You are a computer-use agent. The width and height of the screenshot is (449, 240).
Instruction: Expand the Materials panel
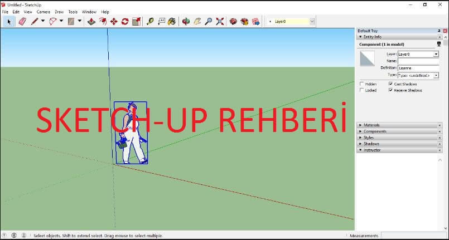tap(360, 125)
